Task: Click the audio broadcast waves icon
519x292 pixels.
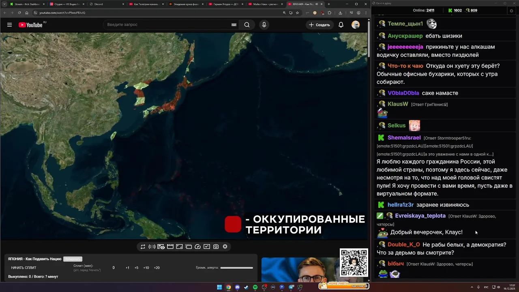Action: pos(152,247)
